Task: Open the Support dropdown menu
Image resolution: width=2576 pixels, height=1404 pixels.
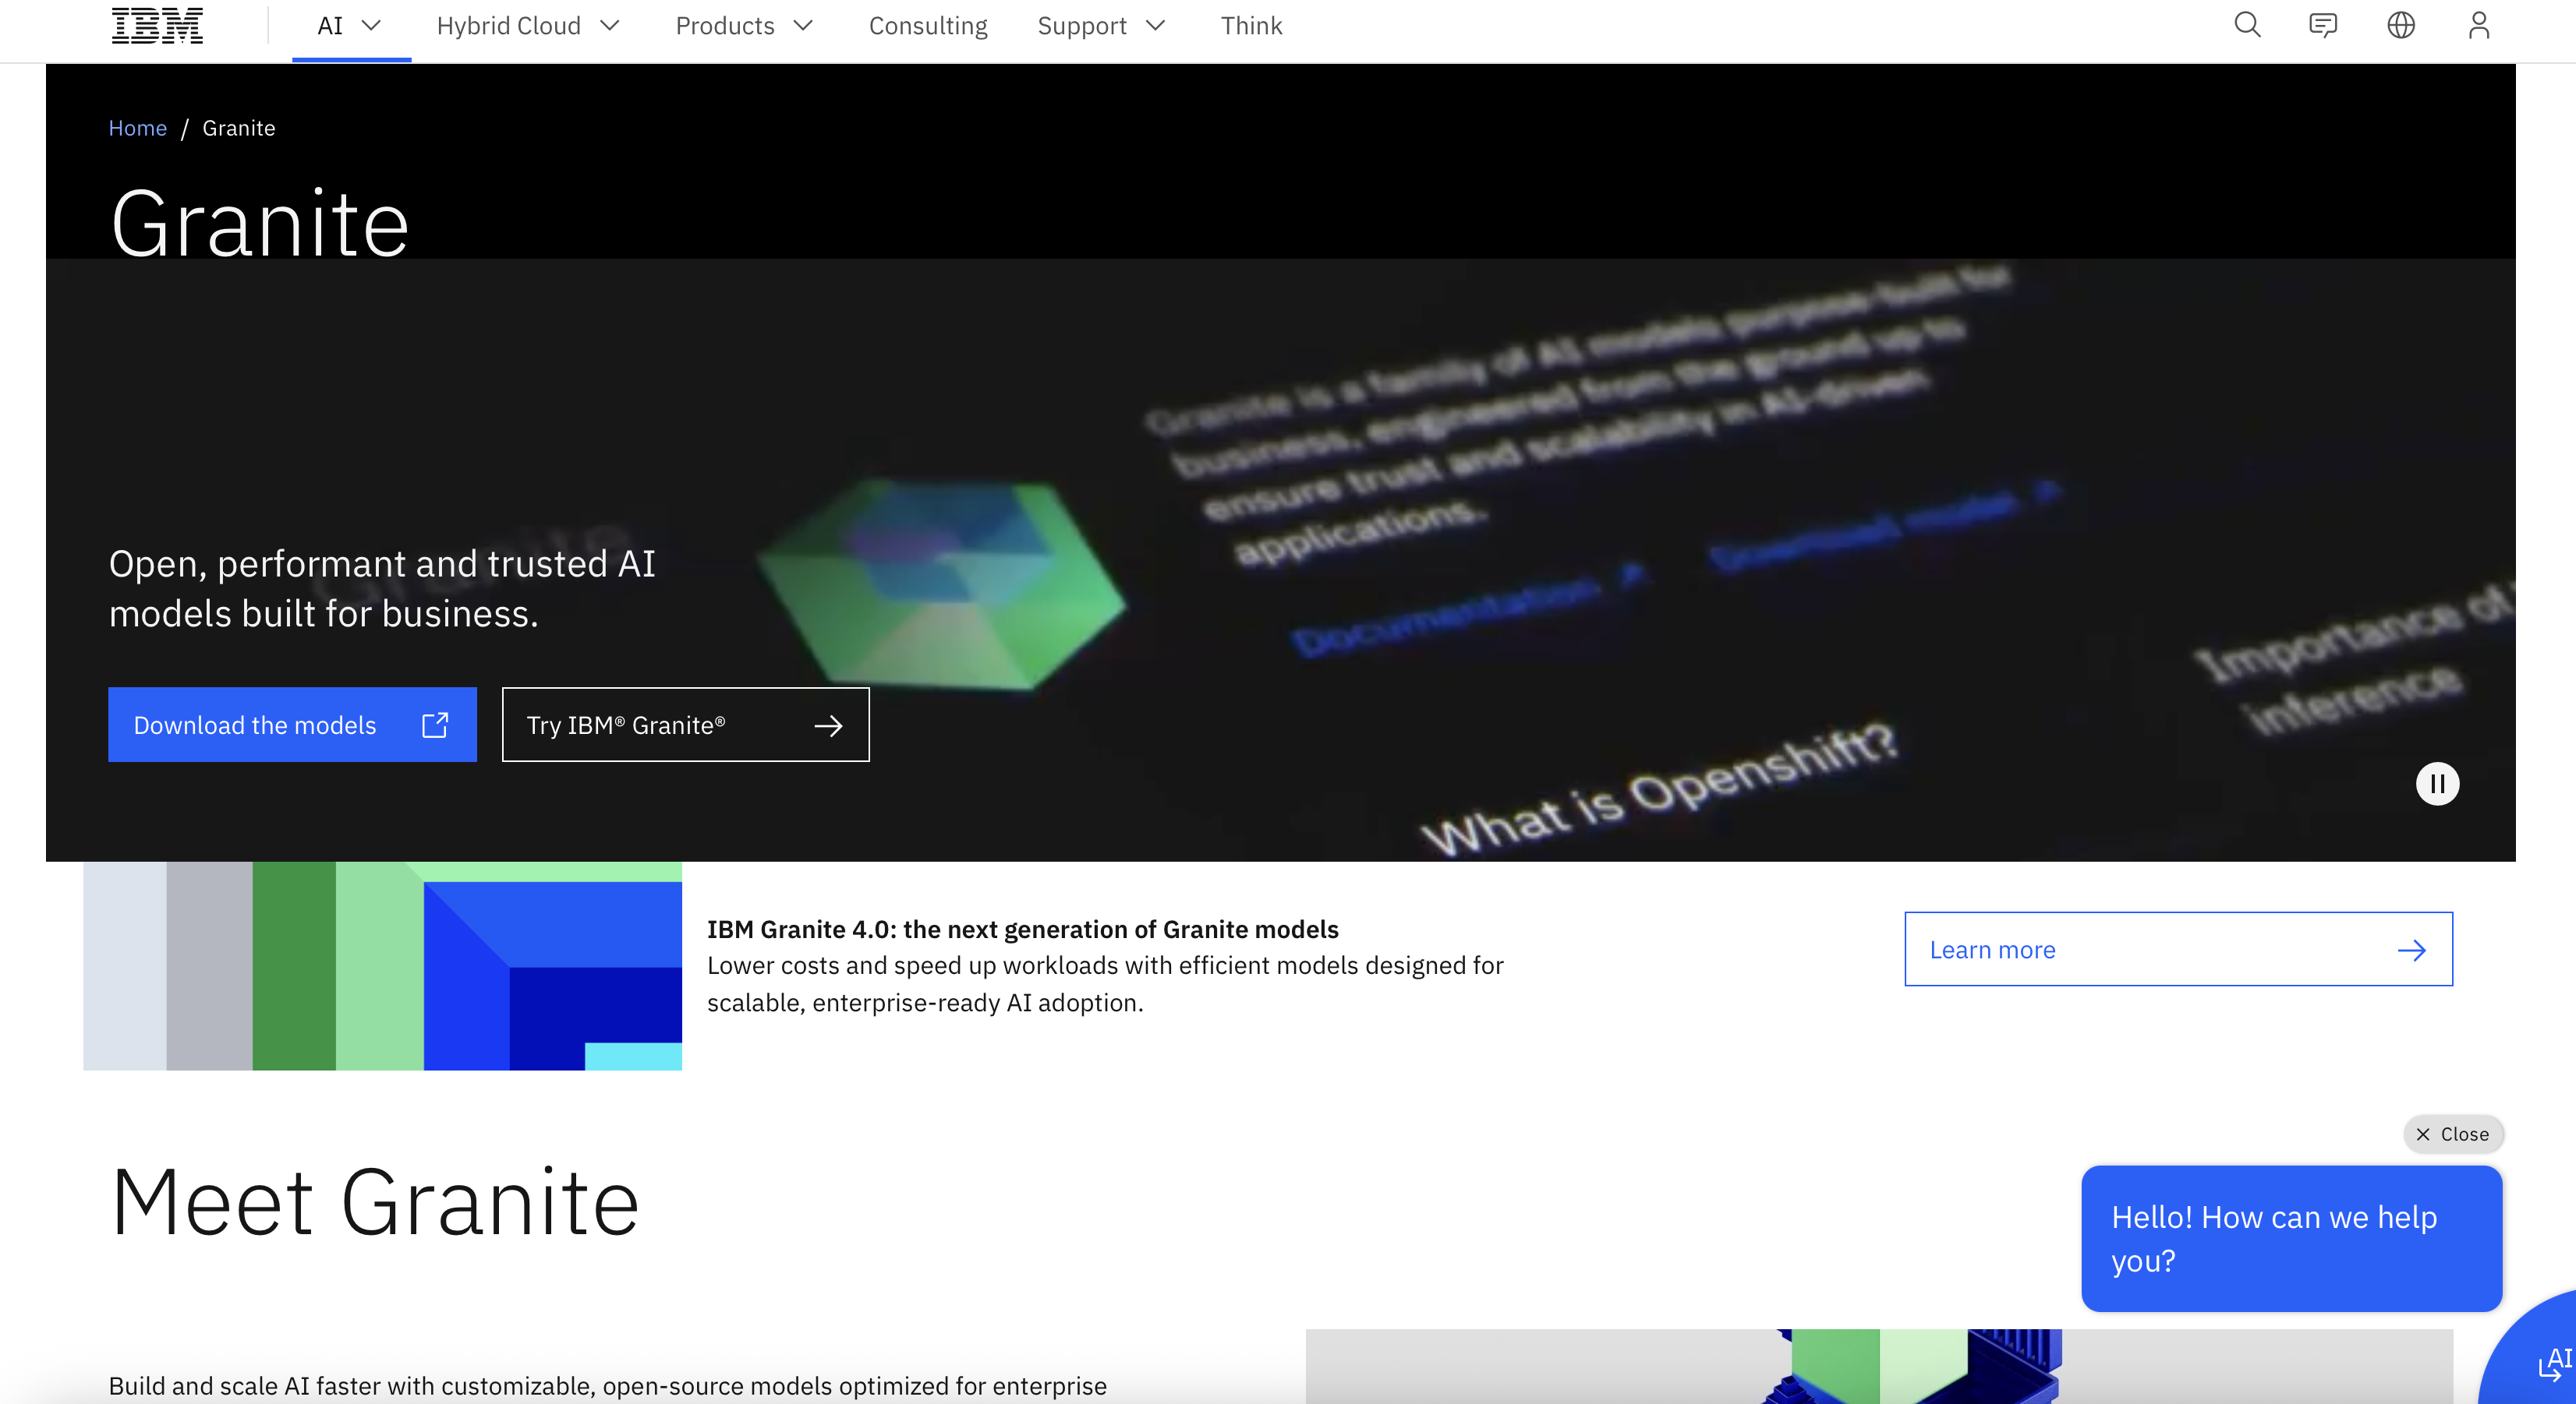Action: [x=1100, y=25]
